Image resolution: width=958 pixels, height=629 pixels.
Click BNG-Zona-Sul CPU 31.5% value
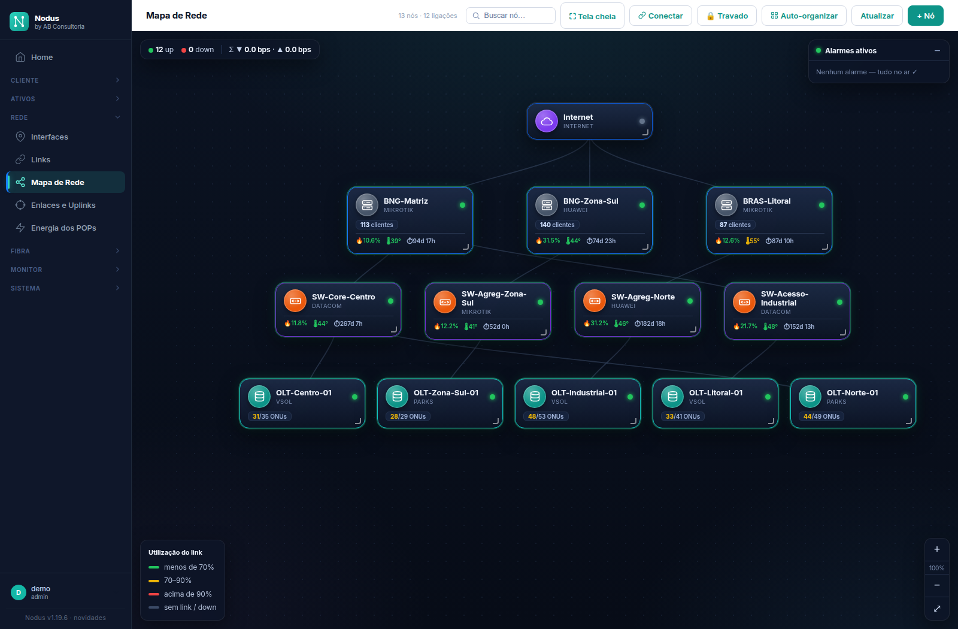click(548, 241)
